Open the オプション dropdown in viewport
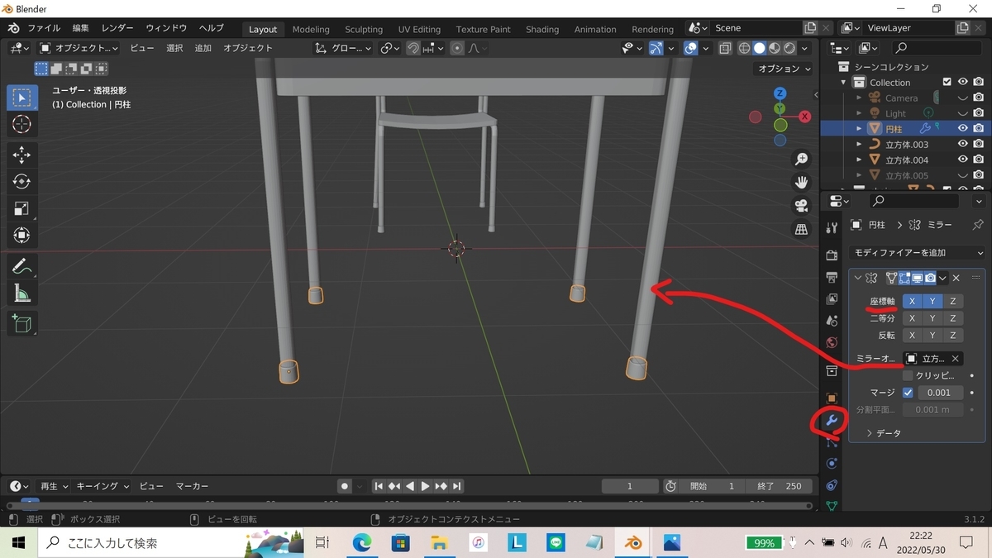Screen dimensions: 992x558 [784, 69]
